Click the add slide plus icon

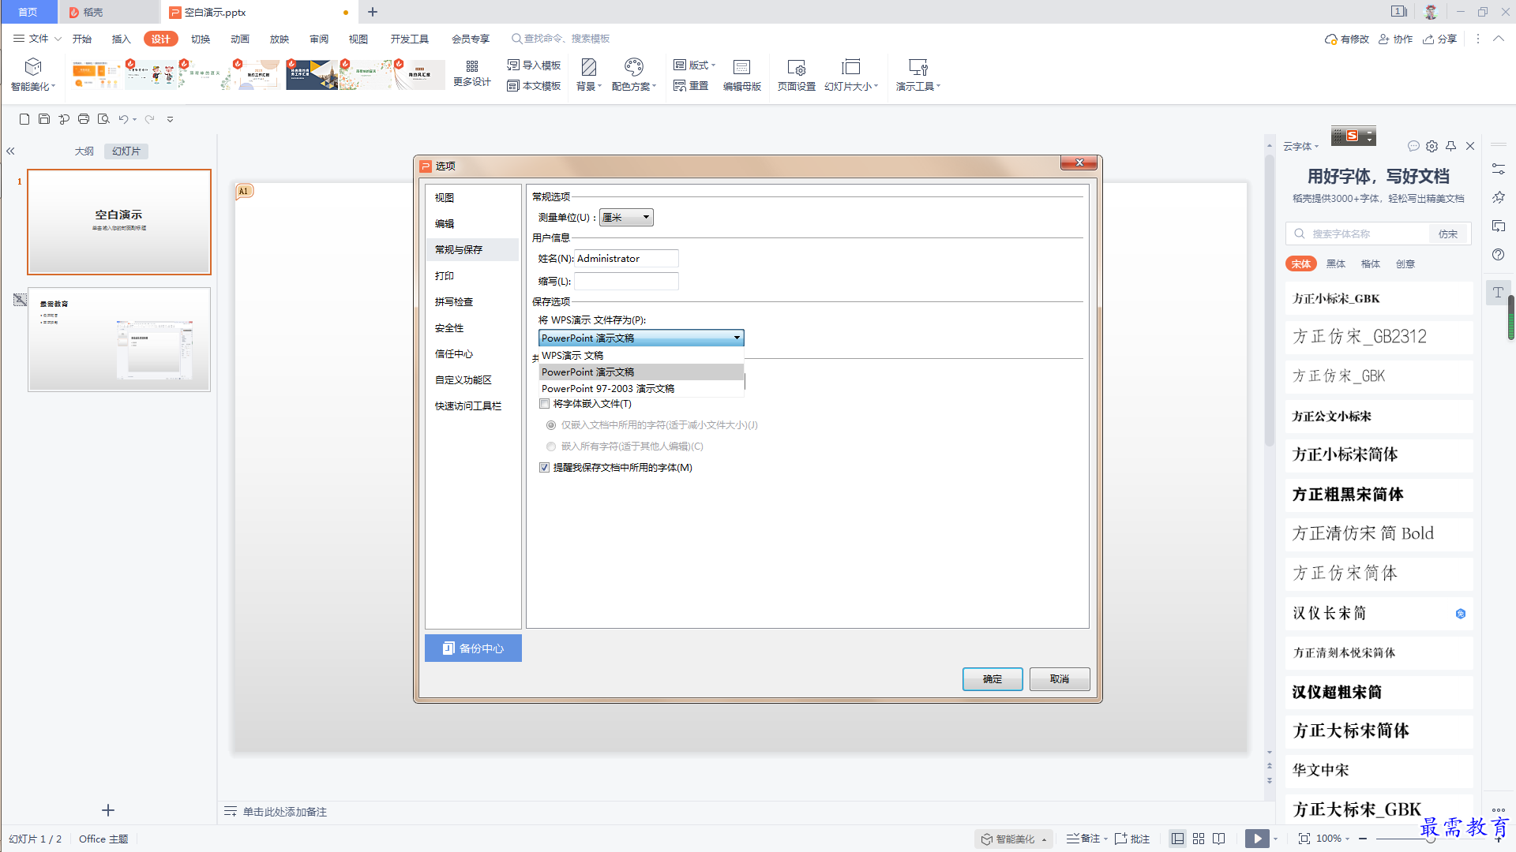108,810
